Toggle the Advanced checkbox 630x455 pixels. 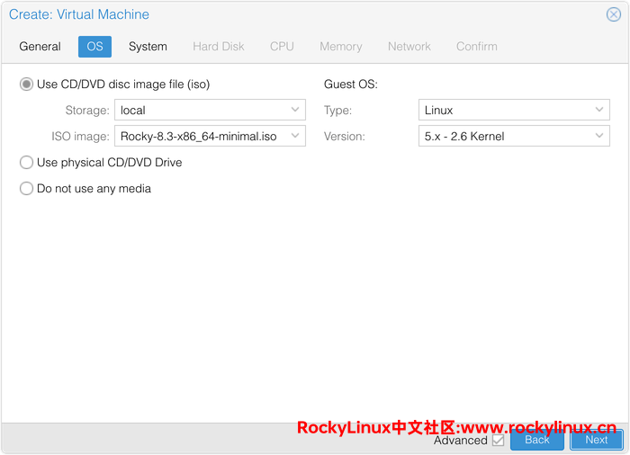tap(498, 440)
